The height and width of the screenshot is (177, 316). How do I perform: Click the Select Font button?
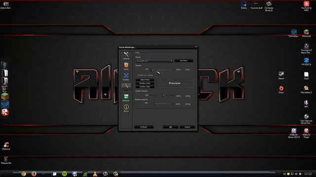coord(145,80)
